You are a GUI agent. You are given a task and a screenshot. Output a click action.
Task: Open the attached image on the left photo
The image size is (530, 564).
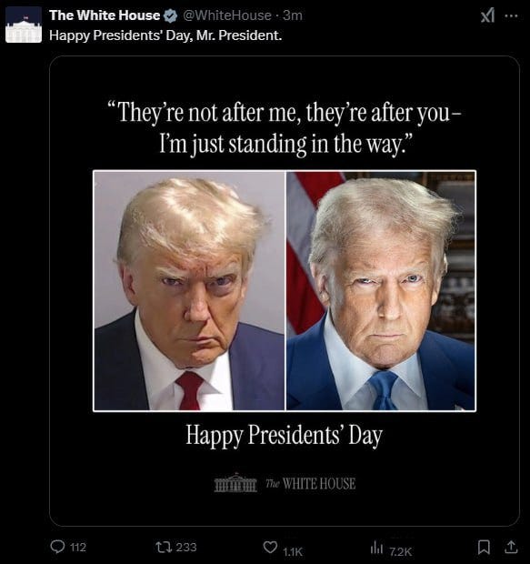pyautogui.click(x=189, y=290)
